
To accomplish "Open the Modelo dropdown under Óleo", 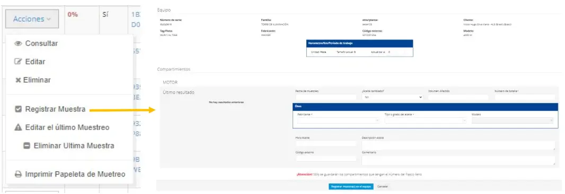I will click(513, 121).
